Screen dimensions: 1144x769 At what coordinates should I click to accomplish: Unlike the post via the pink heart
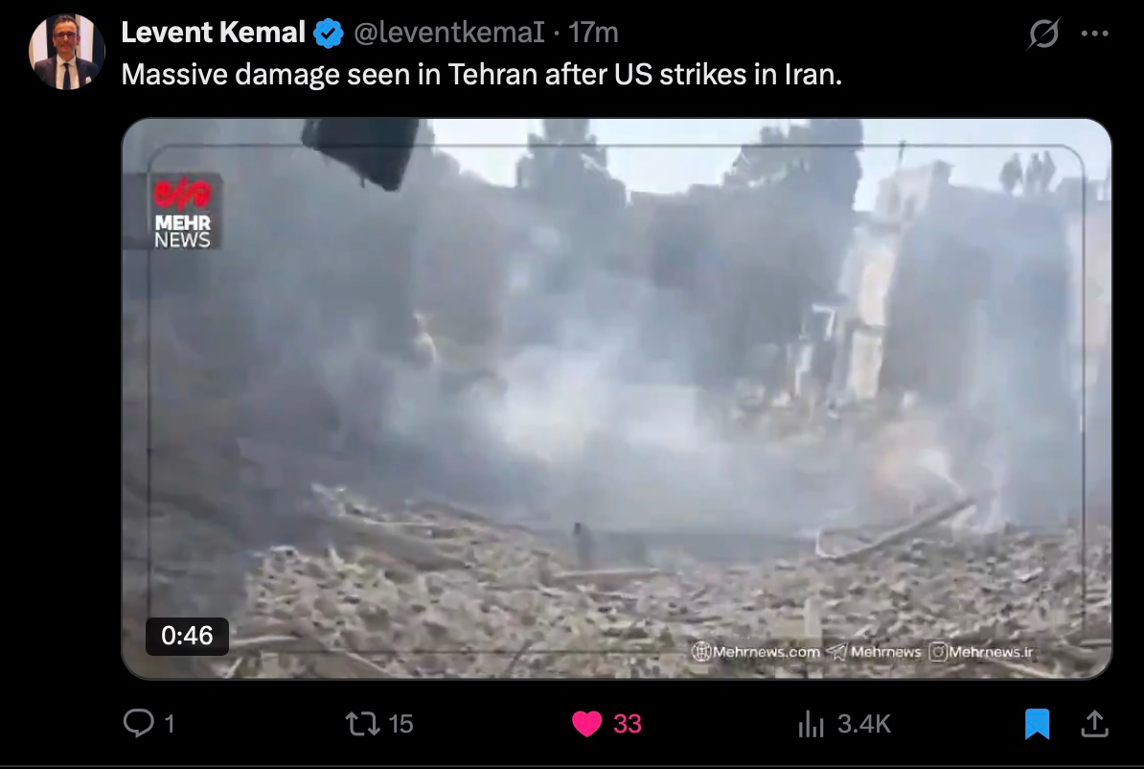pos(586,724)
